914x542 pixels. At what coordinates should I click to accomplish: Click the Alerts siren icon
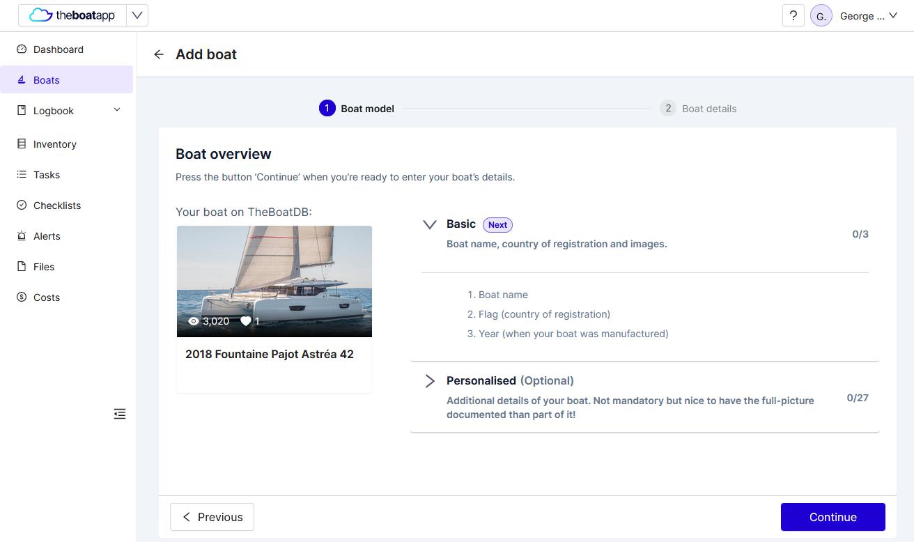pos(21,236)
